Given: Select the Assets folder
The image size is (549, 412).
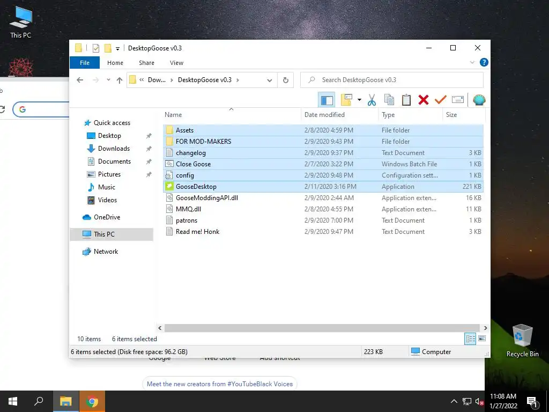Looking at the screenshot, I should pos(323,130).
